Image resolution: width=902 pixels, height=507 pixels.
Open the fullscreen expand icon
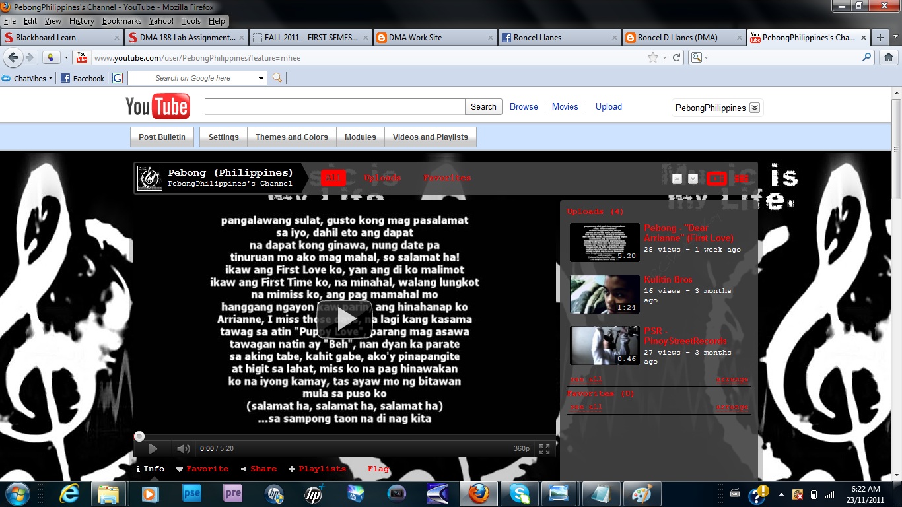pyautogui.click(x=545, y=449)
